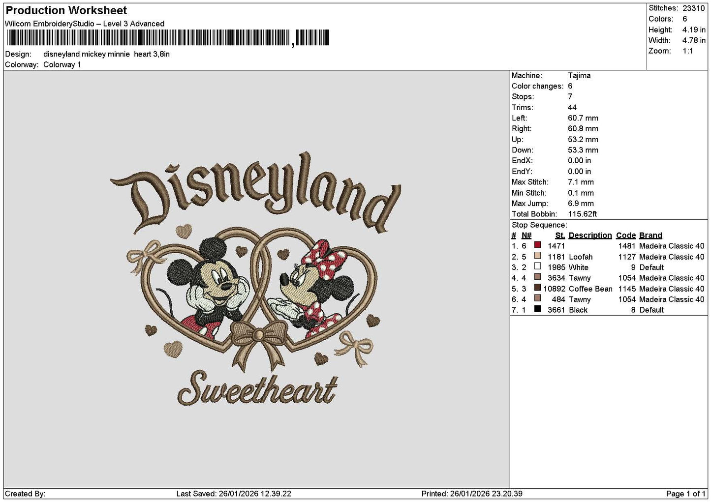Click the Black color swatch
Screen dimensions: 711x502
[x=537, y=309]
